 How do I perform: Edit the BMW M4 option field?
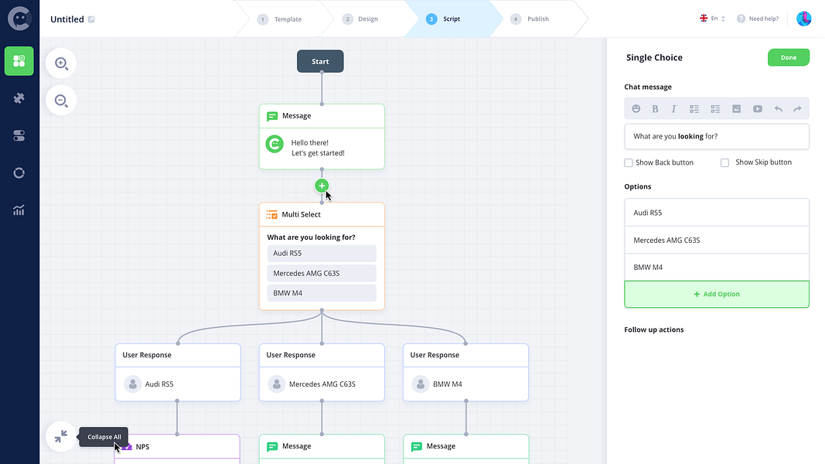point(717,268)
